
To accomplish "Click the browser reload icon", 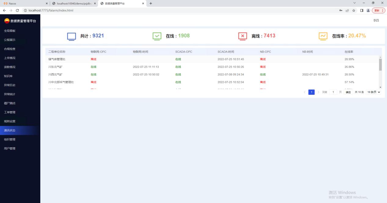I will (x=17, y=10).
